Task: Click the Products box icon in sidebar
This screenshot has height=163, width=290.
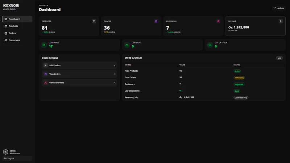Action: [x=6, y=26]
